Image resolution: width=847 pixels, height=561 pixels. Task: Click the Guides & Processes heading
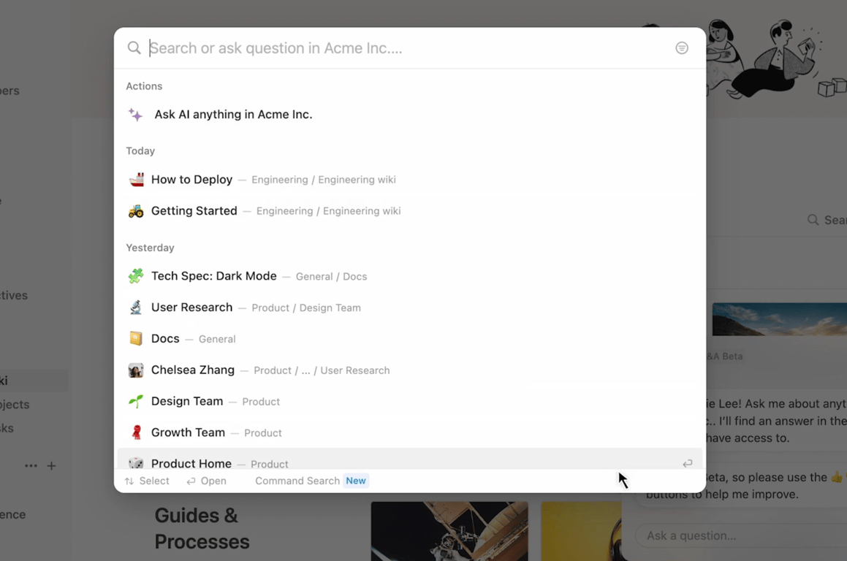(x=202, y=529)
